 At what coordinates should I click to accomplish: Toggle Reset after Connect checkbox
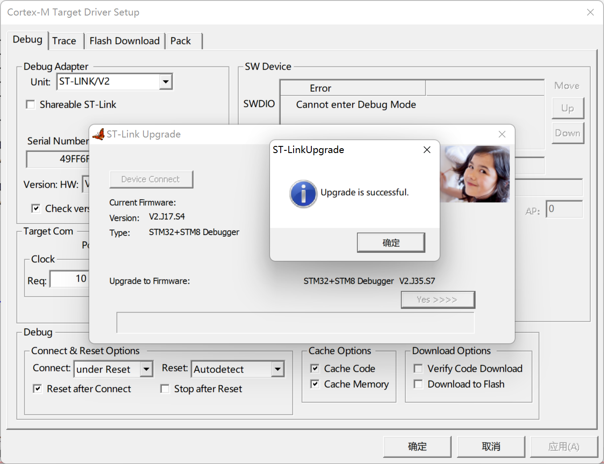[38, 389]
